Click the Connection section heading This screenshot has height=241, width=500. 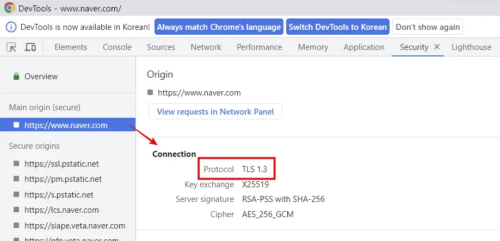pos(174,154)
